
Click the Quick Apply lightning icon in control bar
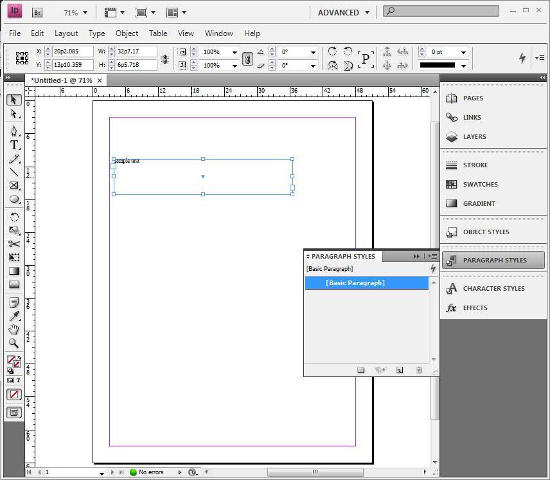(522, 58)
